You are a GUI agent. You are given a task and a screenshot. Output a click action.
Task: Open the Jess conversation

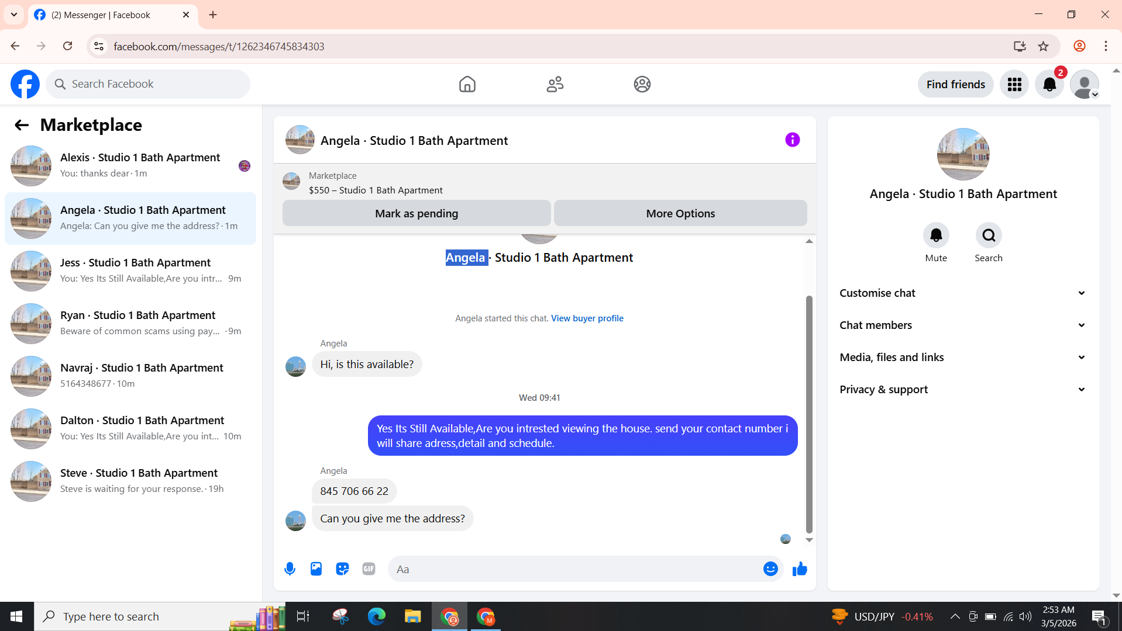click(130, 271)
